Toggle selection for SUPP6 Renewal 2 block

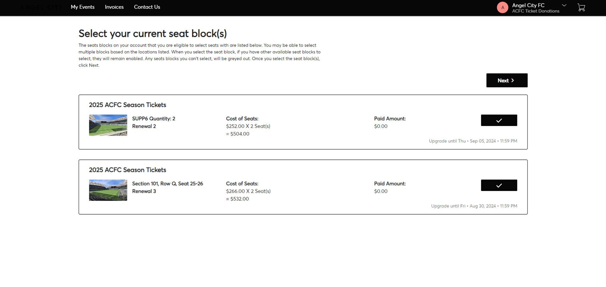[x=499, y=120]
